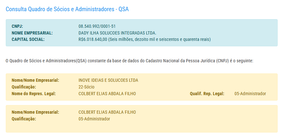The height and width of the screenshot is (137, 285).
Task: Click the CNPJ field label
Action: click(x=17, y=26)
